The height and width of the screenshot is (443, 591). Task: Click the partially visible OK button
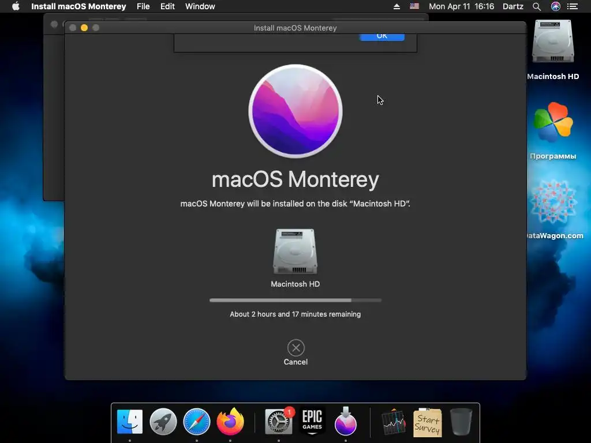(382, 37)
